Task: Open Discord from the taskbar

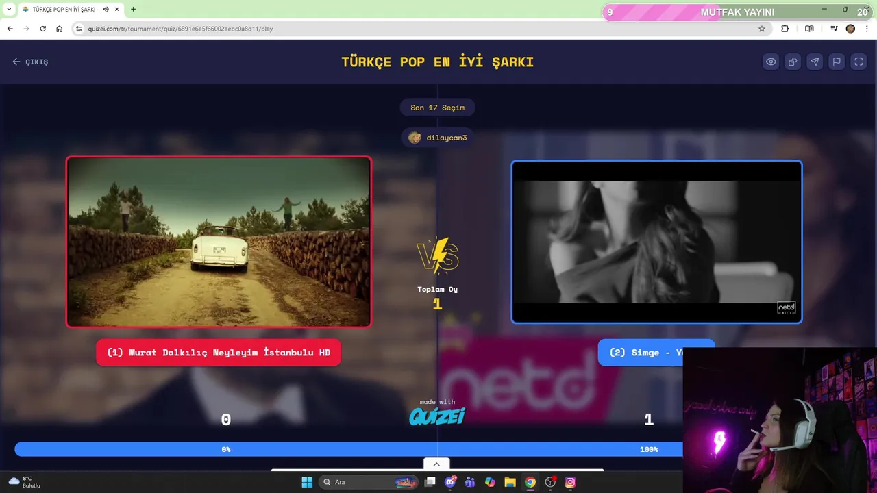Action: coord(450,482)
